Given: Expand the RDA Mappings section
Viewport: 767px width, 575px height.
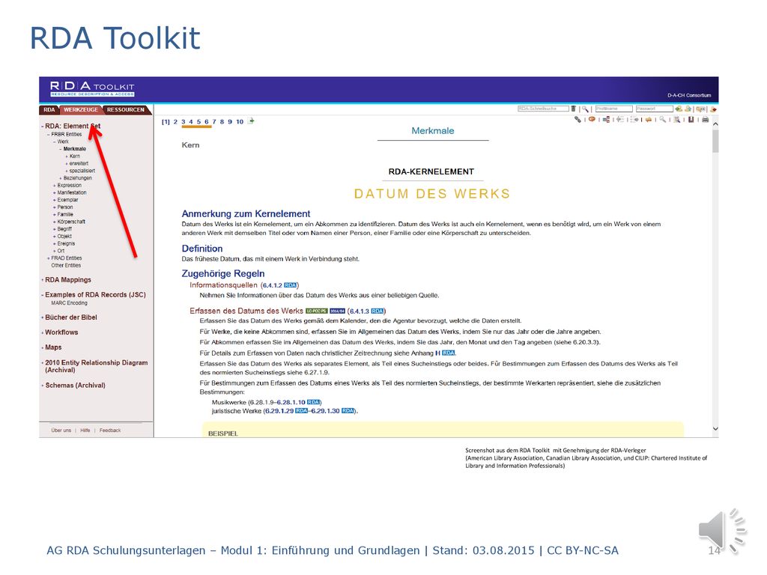Looking at the screenshot, I should (x=43, y=280).
